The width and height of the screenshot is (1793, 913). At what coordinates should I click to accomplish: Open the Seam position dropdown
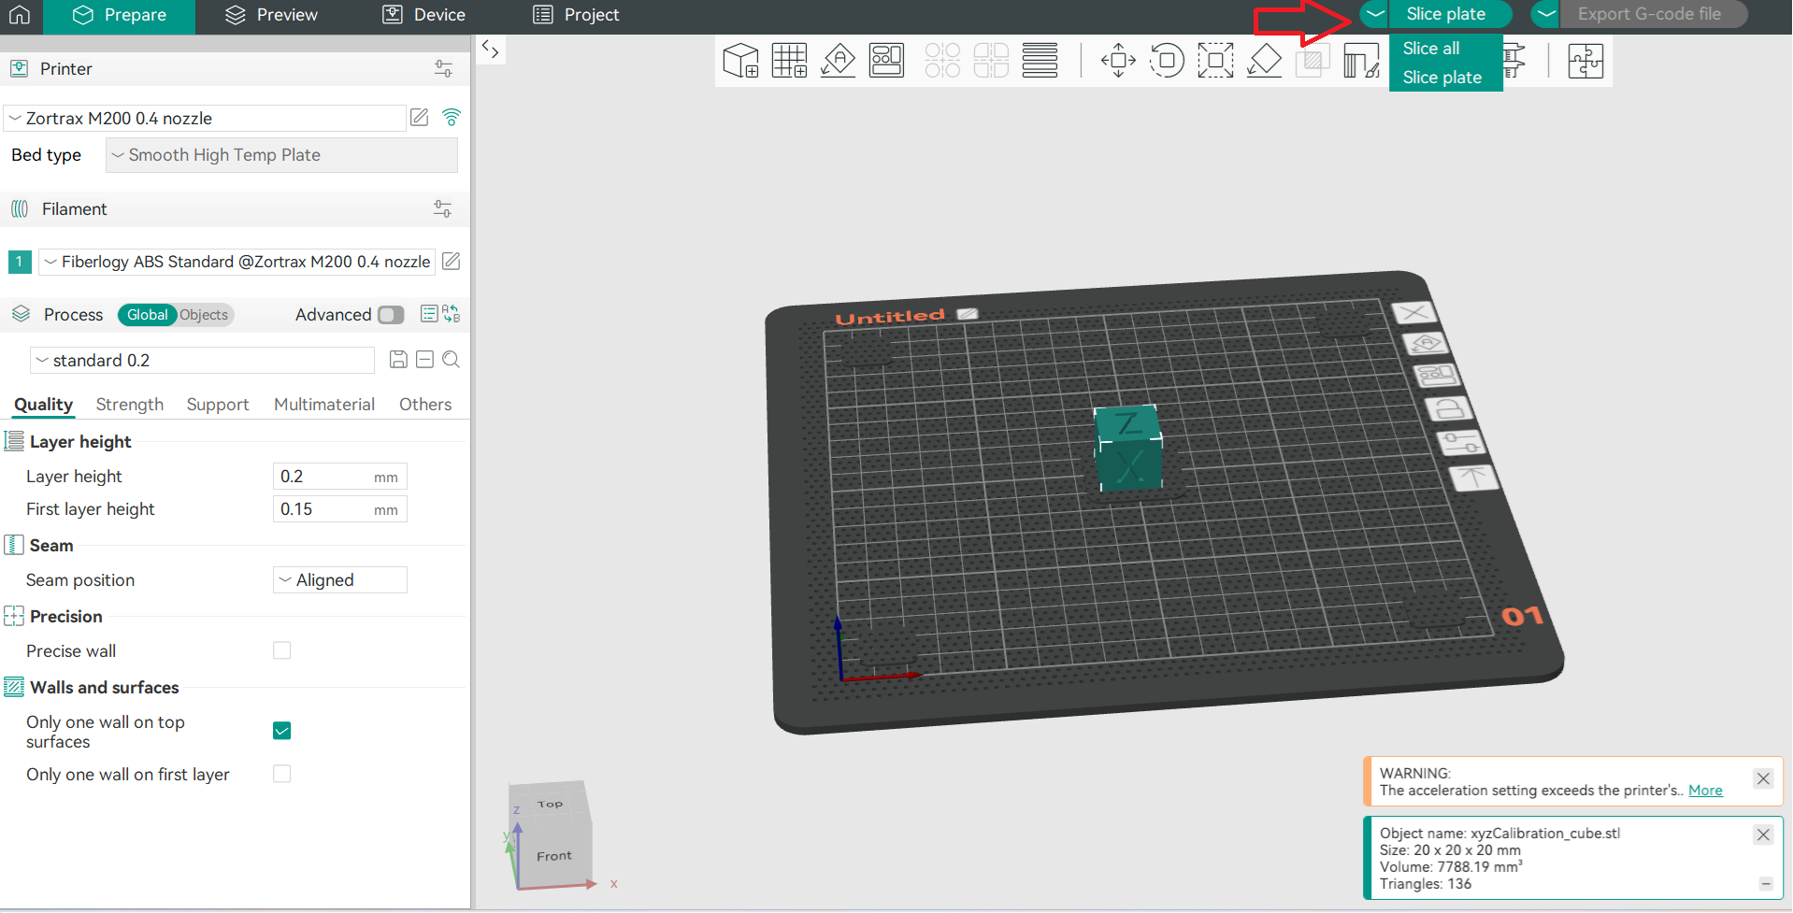pyautogui.click(x=339, y=580)
